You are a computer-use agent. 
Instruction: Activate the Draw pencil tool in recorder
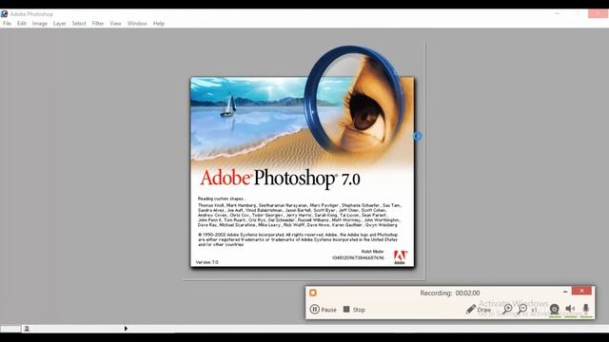click(478, 310)
